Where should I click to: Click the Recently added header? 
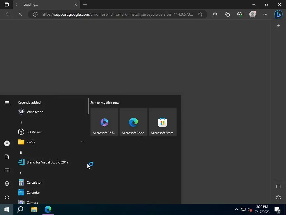pyautogui.click(x=29, y=102)
